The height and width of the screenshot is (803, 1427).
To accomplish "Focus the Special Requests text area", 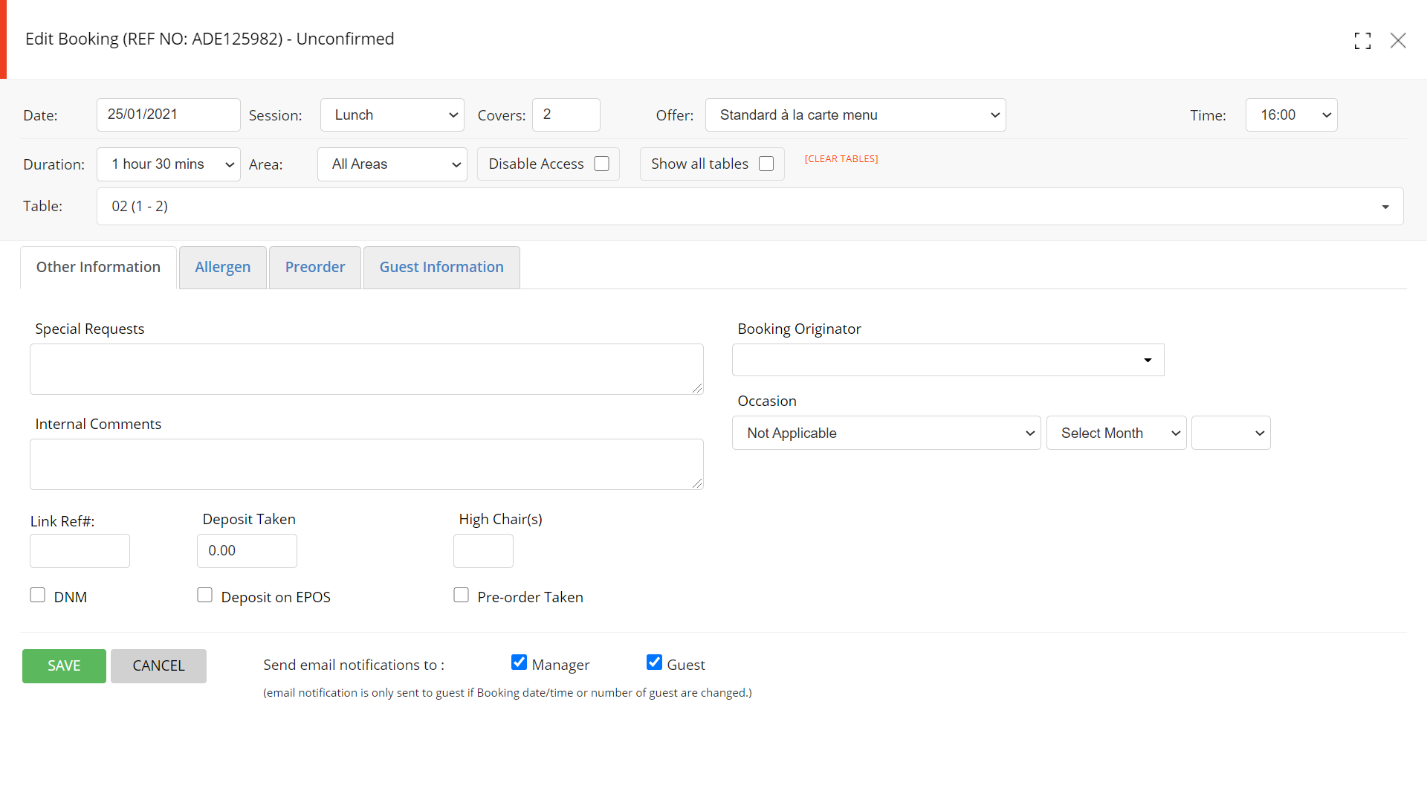I will click(366, 369).
